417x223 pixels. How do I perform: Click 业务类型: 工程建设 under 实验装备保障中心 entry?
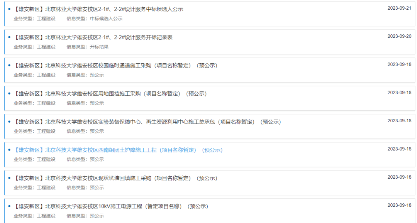[x=35, y=131]
